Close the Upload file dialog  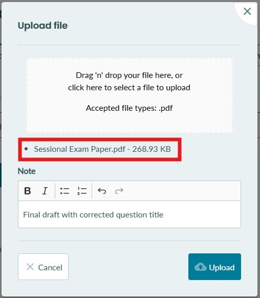[x=247, y=11]
